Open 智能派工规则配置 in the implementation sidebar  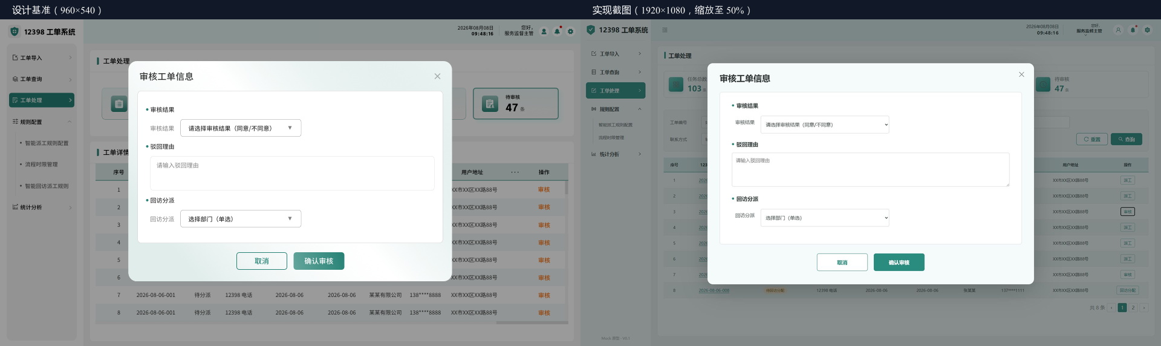click(x=616, y=125)
